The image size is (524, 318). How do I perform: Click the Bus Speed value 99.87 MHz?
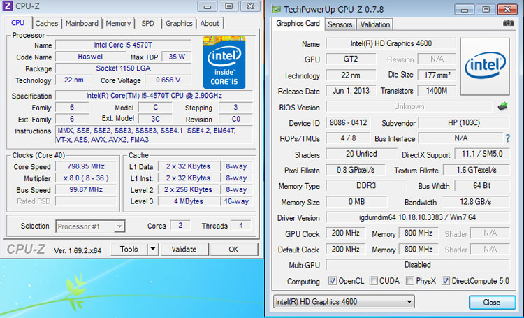point(86,189)
